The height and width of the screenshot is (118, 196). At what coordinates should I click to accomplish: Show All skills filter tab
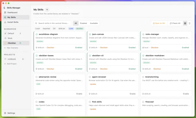click(76, 23)
